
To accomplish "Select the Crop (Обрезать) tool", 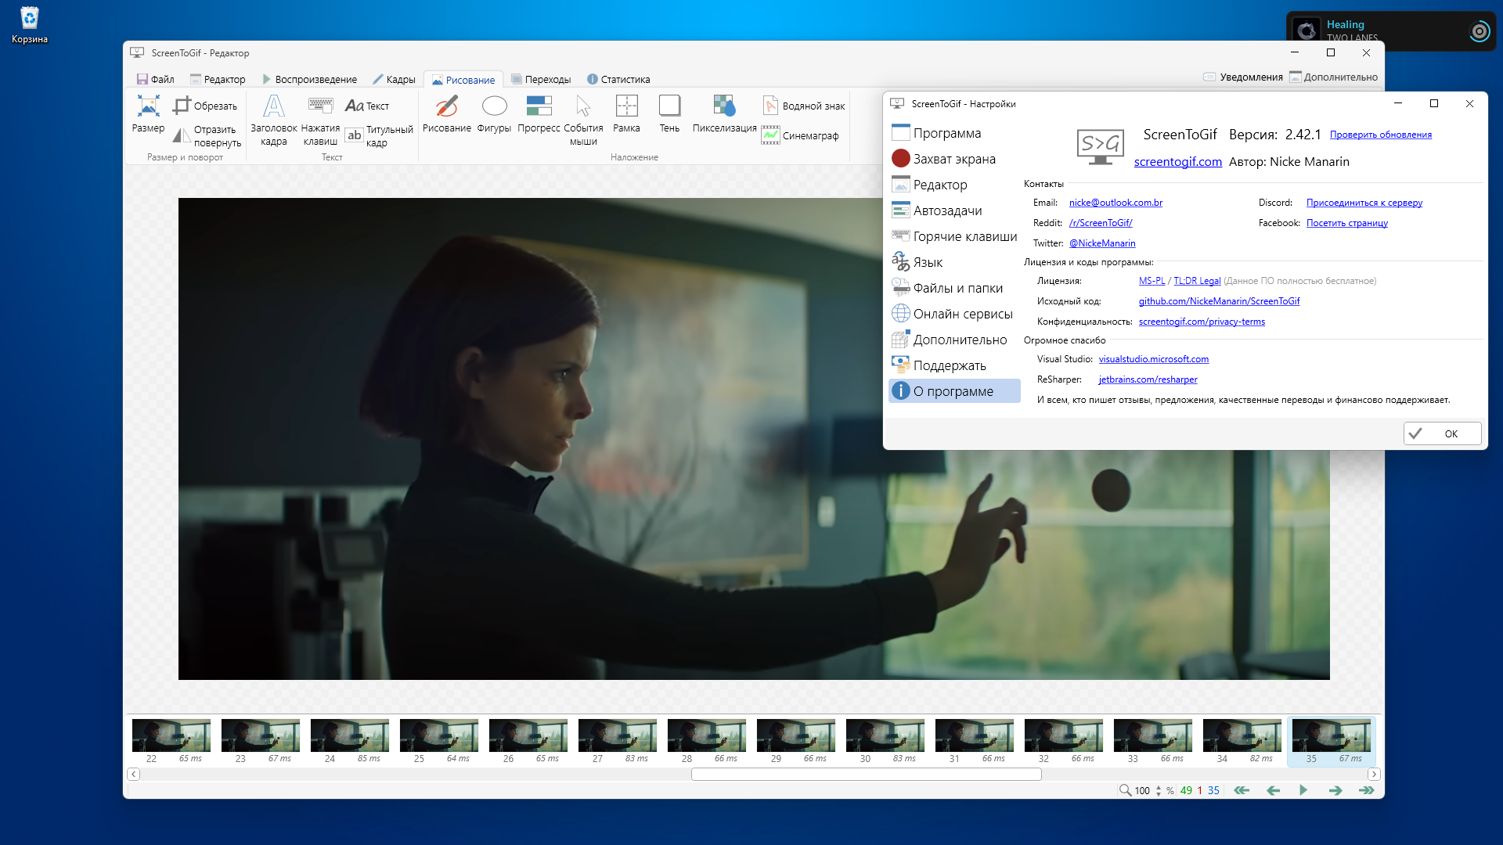I will coord(206,106).
